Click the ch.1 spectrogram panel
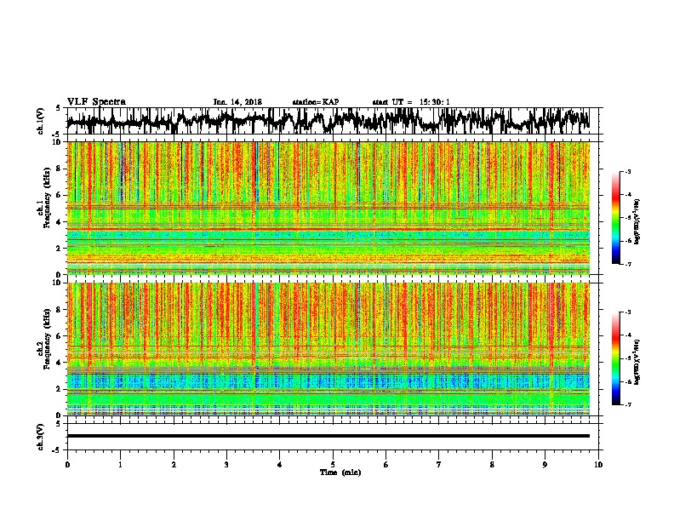The height and width of the screenshot is (521, 674). [x=328, y=208]
